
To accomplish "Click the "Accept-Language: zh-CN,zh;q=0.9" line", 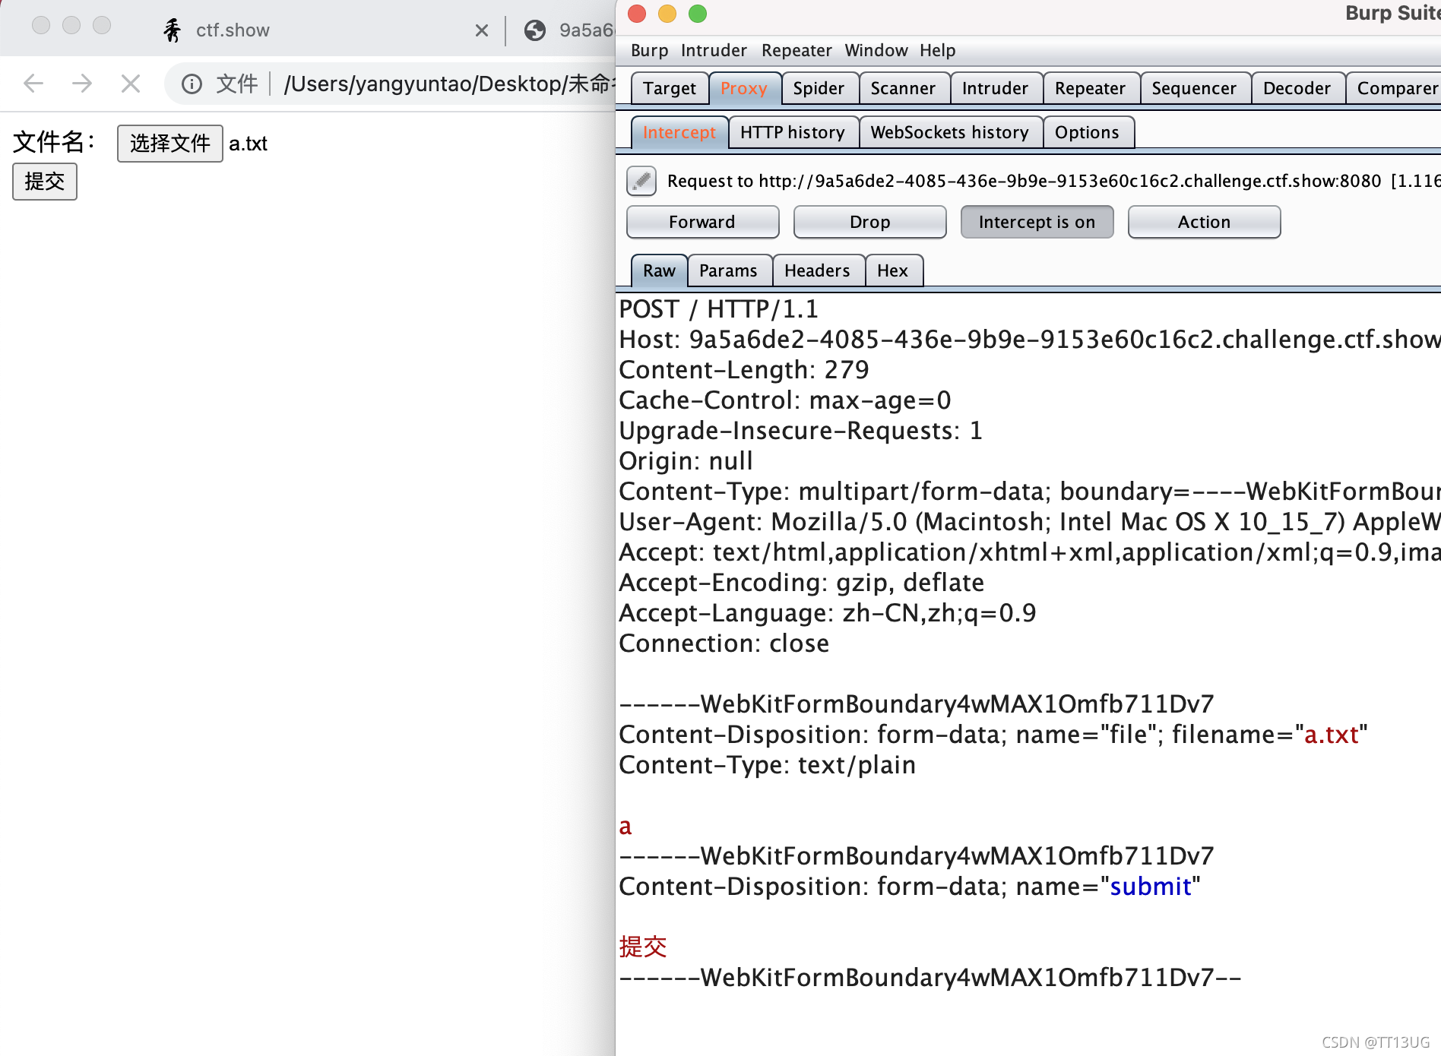I will [827, 613].
